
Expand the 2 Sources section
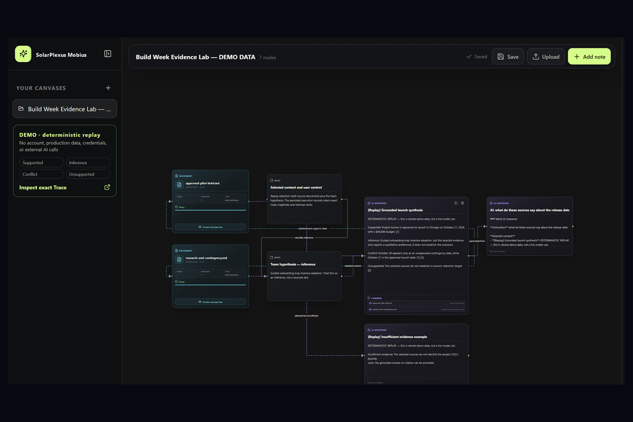coord(375,298)
